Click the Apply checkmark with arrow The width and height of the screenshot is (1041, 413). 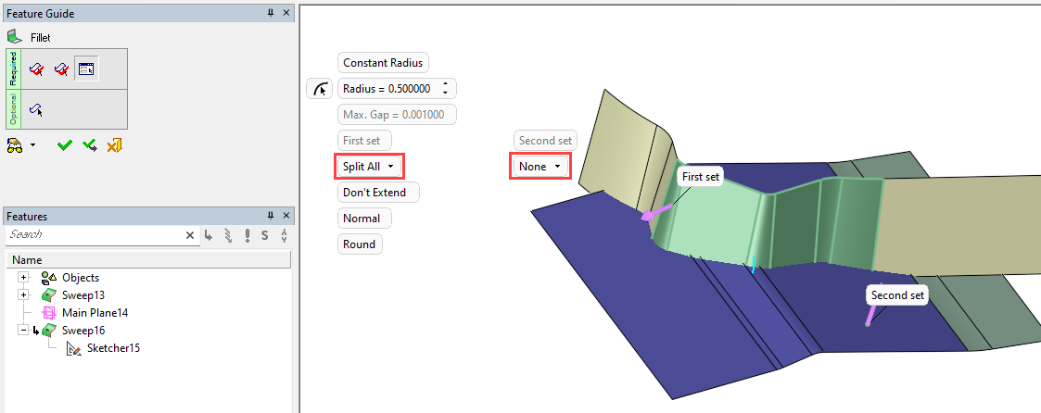click(x=89, y=145)
